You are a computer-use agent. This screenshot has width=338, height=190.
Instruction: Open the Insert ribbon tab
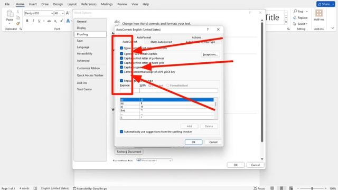(33, 4)
